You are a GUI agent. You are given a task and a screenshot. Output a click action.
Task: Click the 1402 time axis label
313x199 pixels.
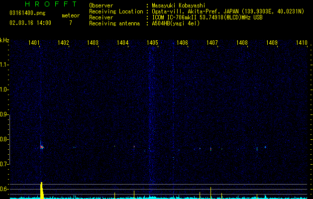click(x=63, y=42)
